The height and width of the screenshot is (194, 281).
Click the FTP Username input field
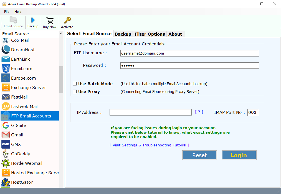pos(190,53)
